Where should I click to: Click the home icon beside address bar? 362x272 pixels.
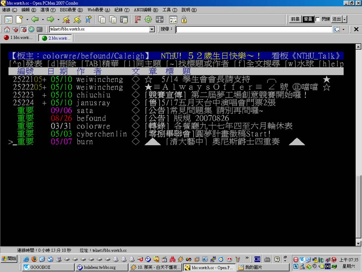(x=7, y=29)
